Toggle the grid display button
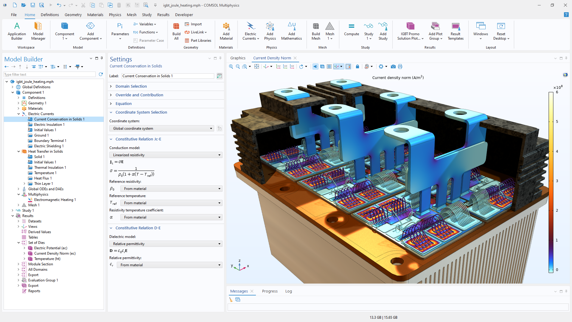Image resolution: width=572 pixels, height=322 pixels. click(x=329, y=66)
